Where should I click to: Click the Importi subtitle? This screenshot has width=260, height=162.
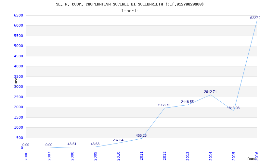click(x=130, y=11)
